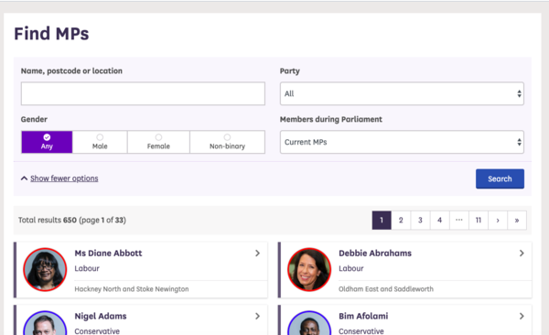Select the Any gender option

pos(47,142)
